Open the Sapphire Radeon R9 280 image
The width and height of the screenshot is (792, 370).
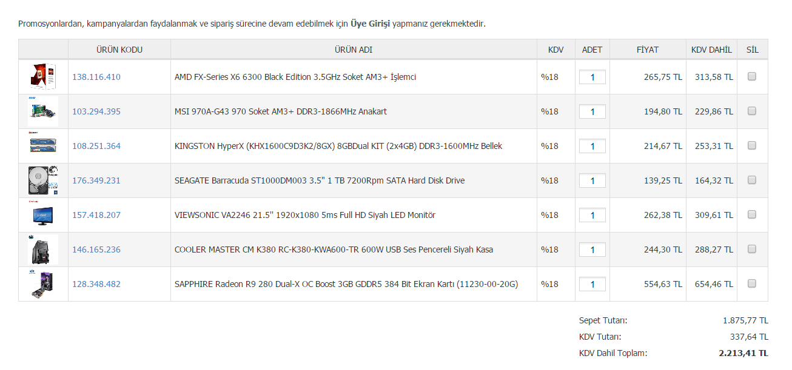(43, 284)
